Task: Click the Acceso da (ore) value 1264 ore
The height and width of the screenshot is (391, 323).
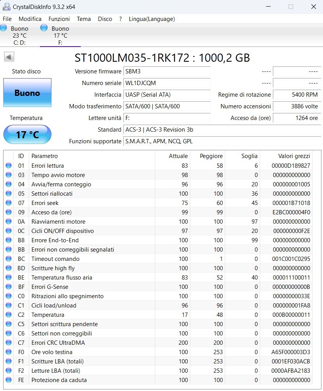Action: coord(297,118)
